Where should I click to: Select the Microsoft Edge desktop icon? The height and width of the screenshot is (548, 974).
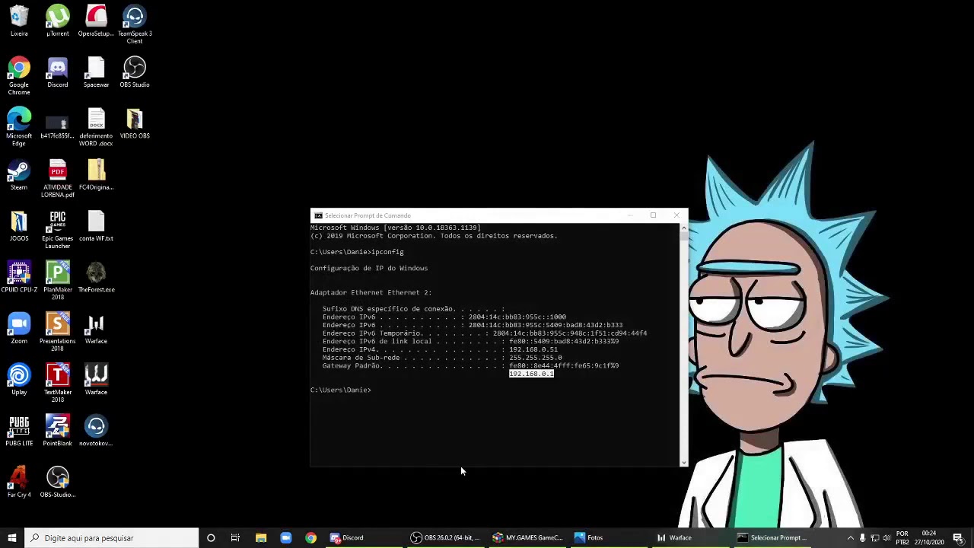pos(19,127)
